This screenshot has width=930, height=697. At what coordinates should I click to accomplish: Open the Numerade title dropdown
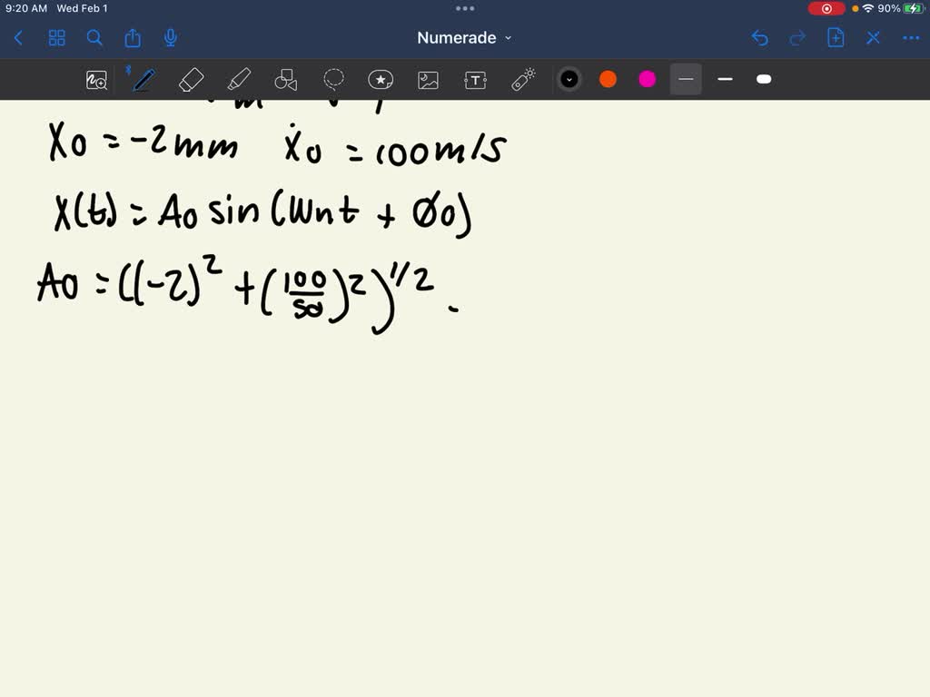[x=465, y=38]
